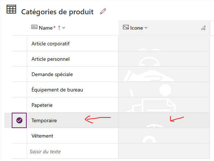Click the Icone column header label
The width and height of the screenshot is (214, 161).
(136, 28)
